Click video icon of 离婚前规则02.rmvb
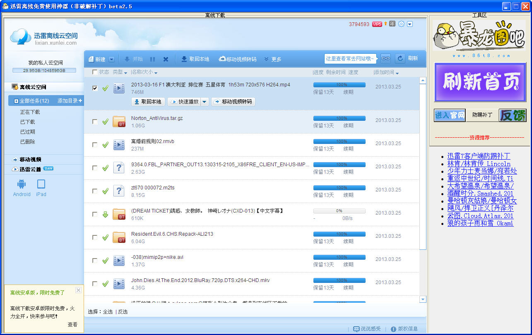Screen dimensions: 532x335 tap(119, 145)
